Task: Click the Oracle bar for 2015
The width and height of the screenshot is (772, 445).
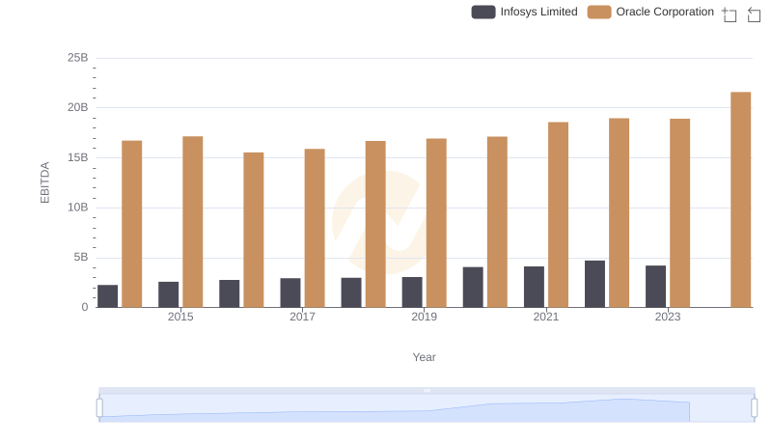Action: (x=192, y=222)
